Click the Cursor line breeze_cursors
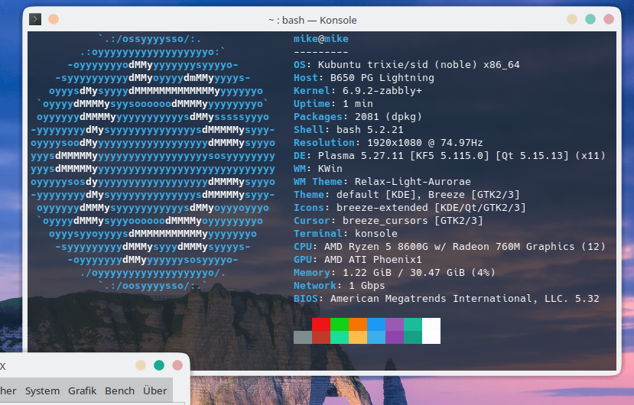This screenshot has height=405, width=634. click(389, 220)
